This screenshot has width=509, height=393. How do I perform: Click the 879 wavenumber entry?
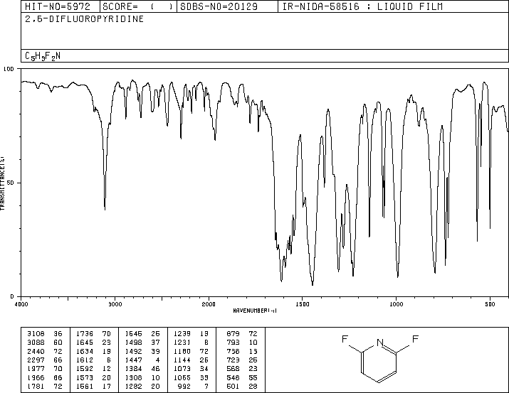(x=242, y=333)
